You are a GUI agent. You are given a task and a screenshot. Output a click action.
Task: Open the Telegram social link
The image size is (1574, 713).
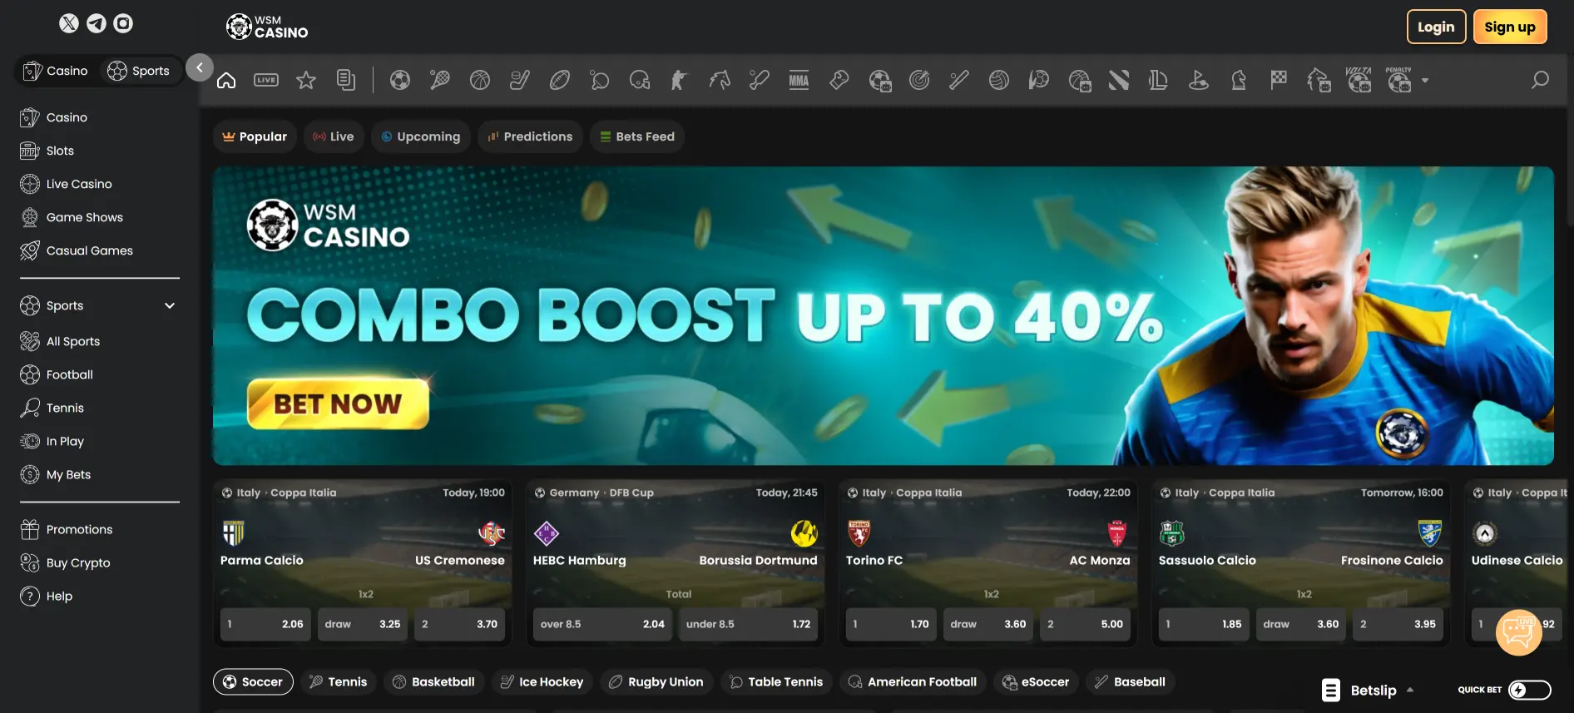click(97, 23)
